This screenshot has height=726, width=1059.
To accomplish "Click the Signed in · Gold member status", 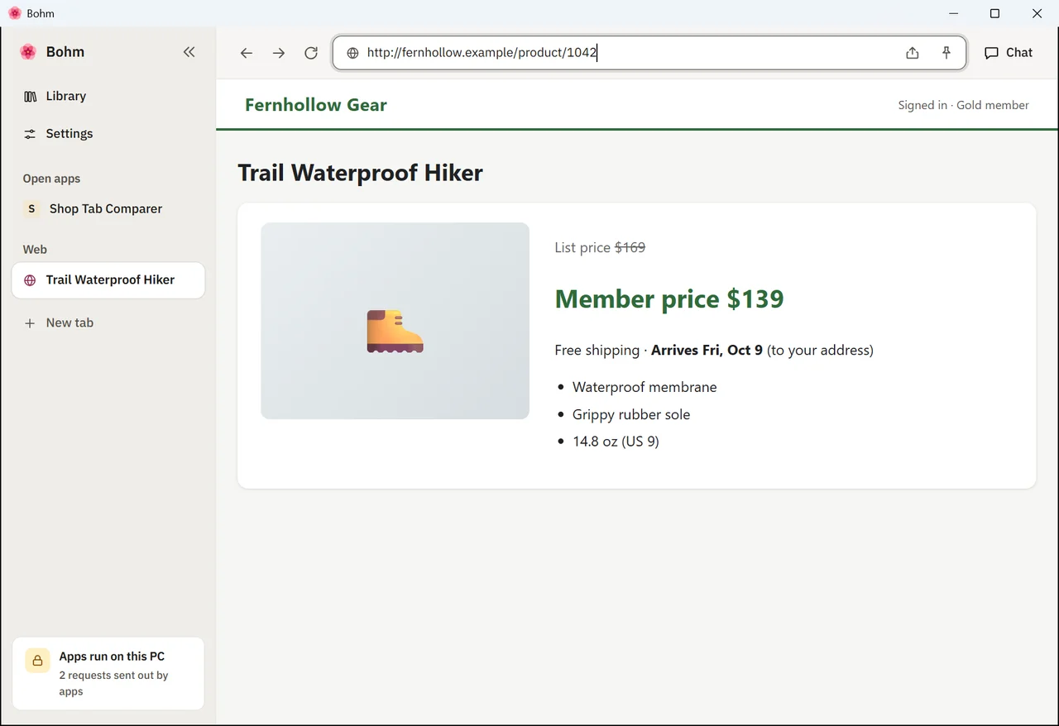I will click(x=964, y=105).
